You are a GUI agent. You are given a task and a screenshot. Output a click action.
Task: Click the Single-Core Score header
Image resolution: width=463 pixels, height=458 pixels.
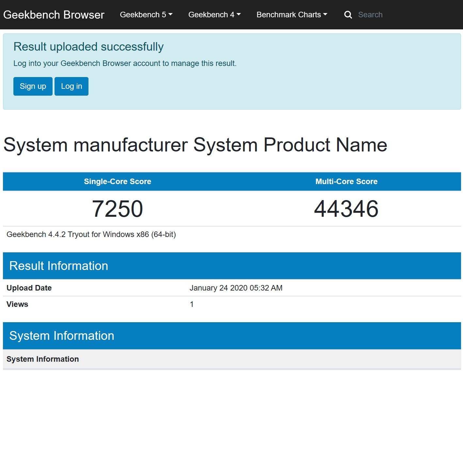(x=118, y=182)
